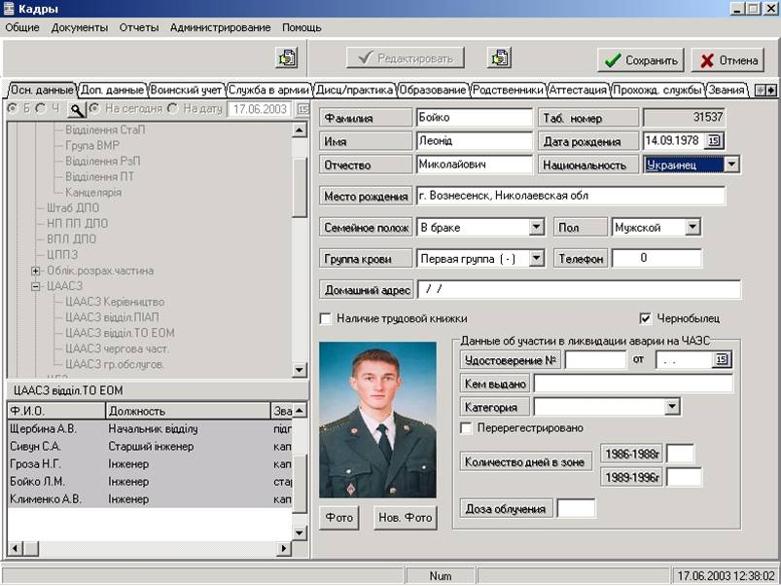Click the document icon right of Редактировать

[x=500, y=58]
